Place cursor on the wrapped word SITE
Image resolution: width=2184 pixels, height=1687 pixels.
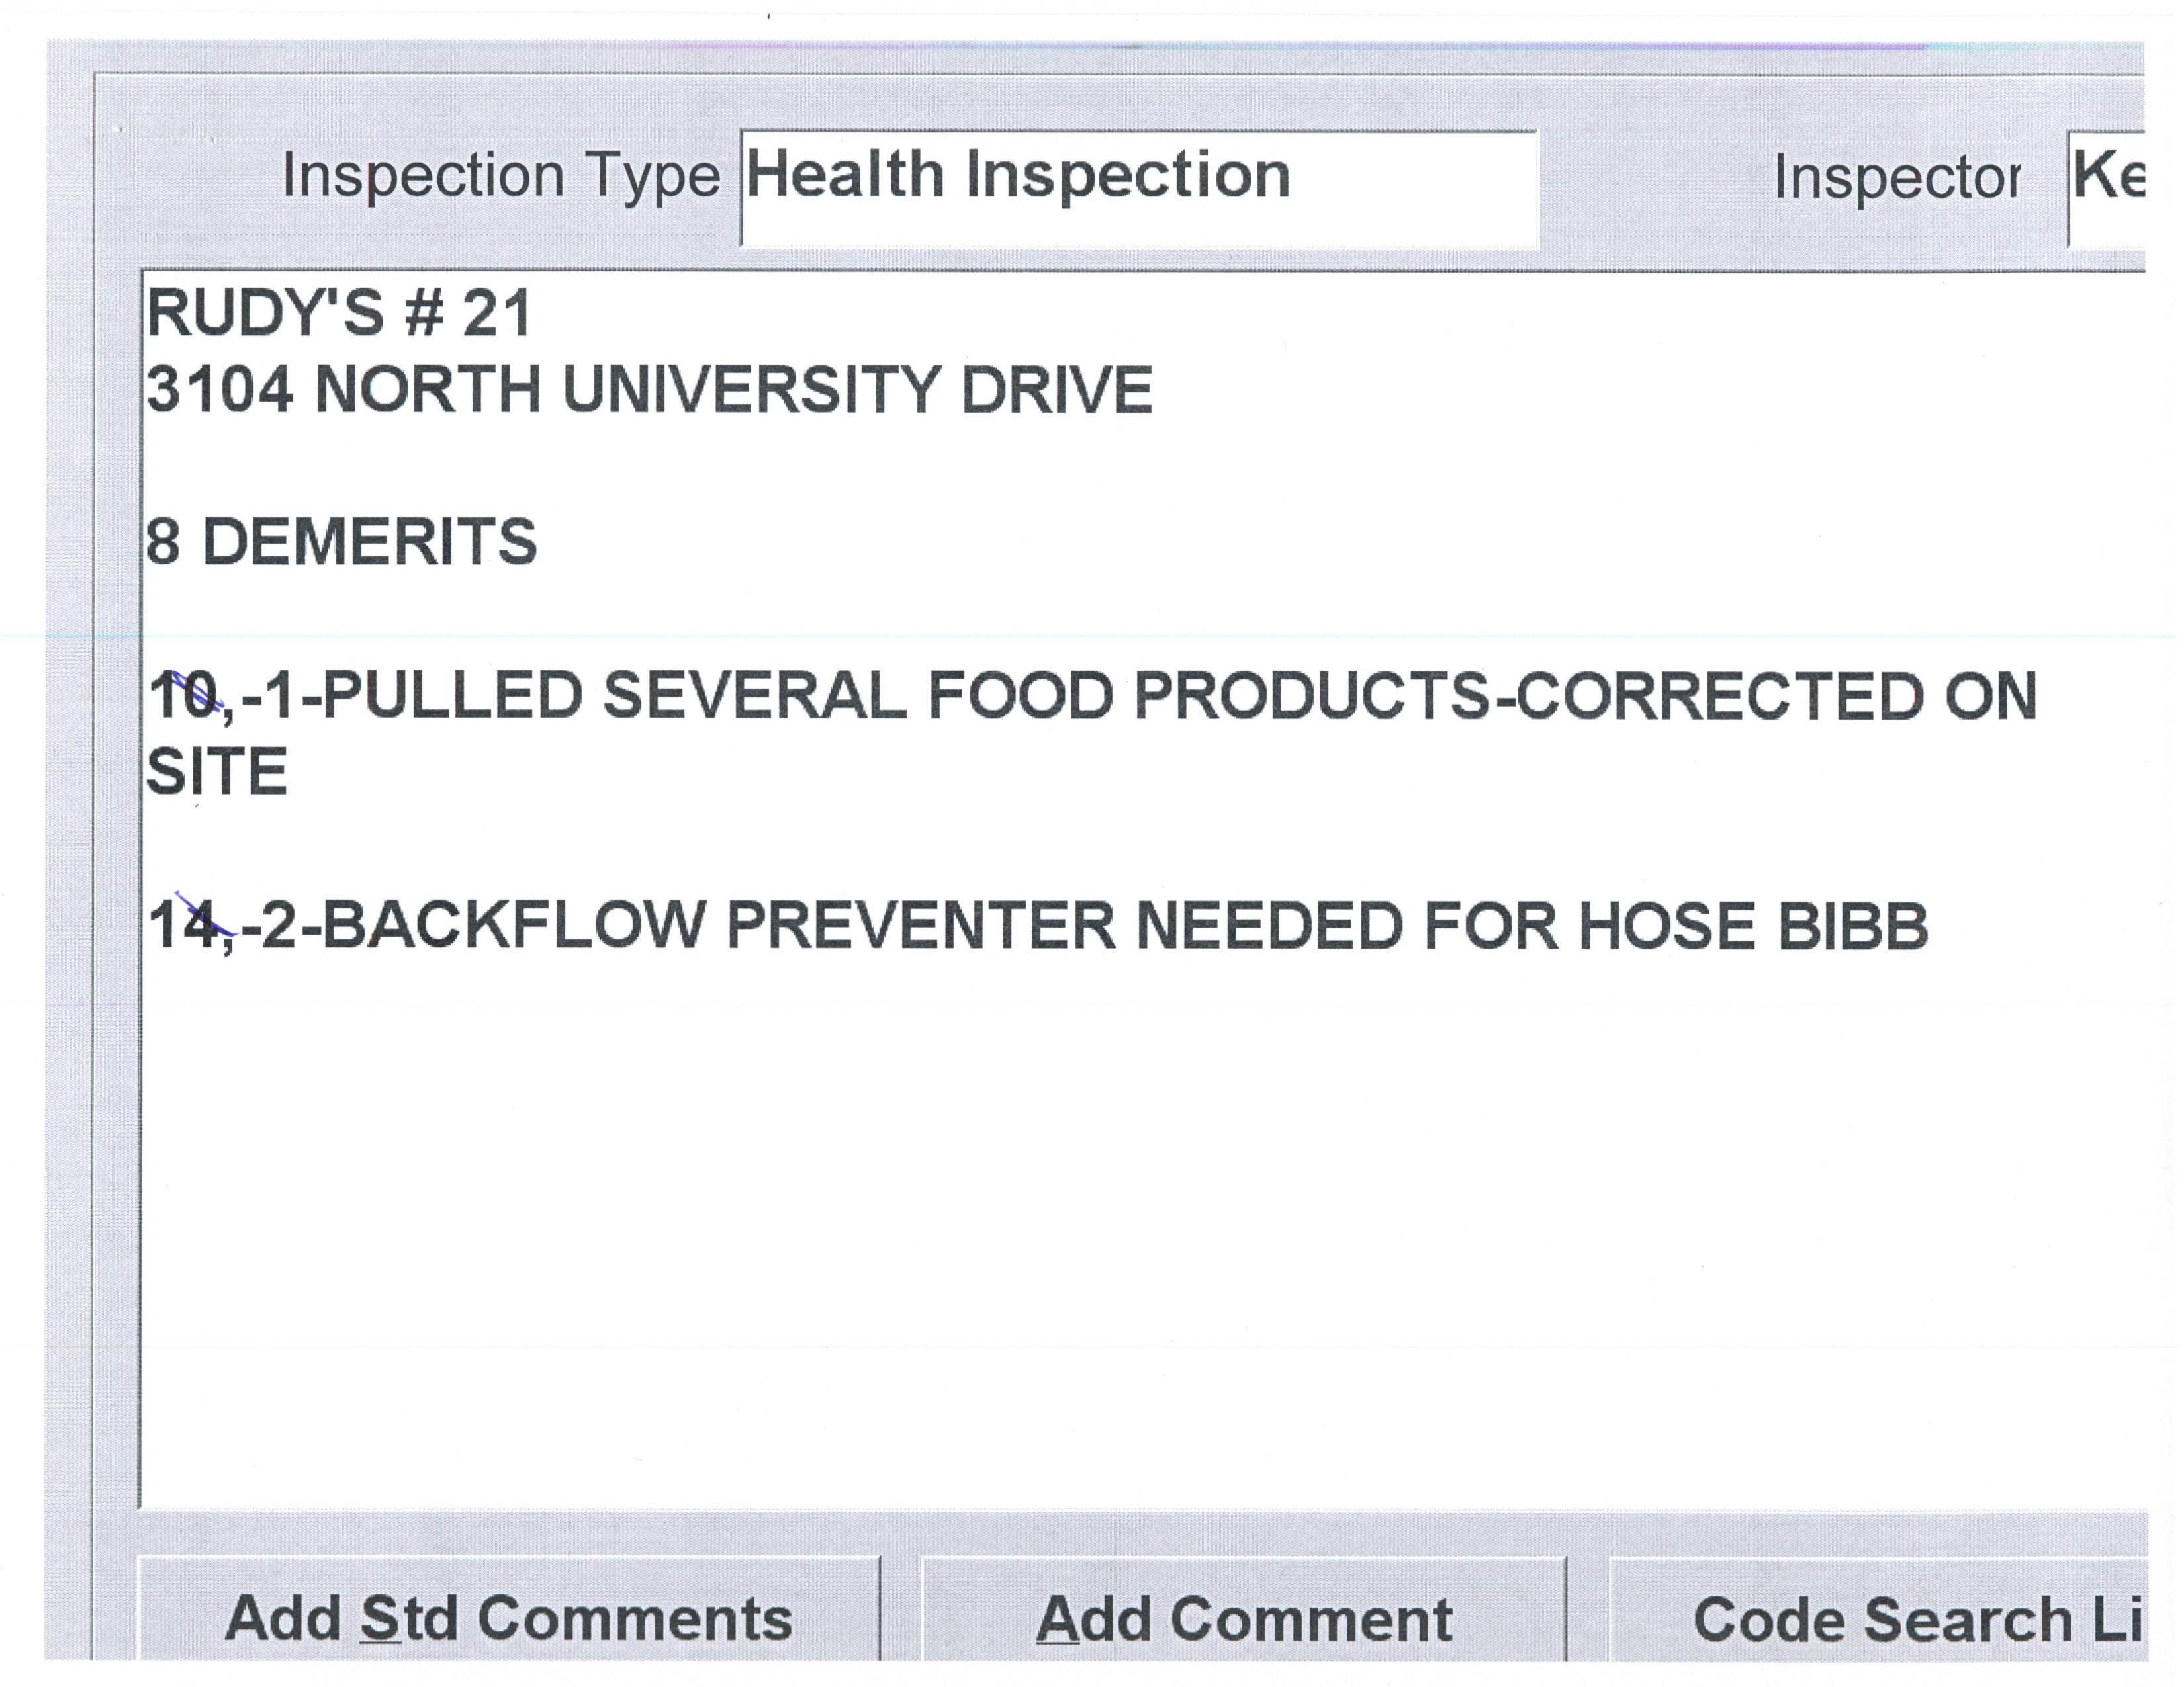pyautogui.click(x=217, y=771)
